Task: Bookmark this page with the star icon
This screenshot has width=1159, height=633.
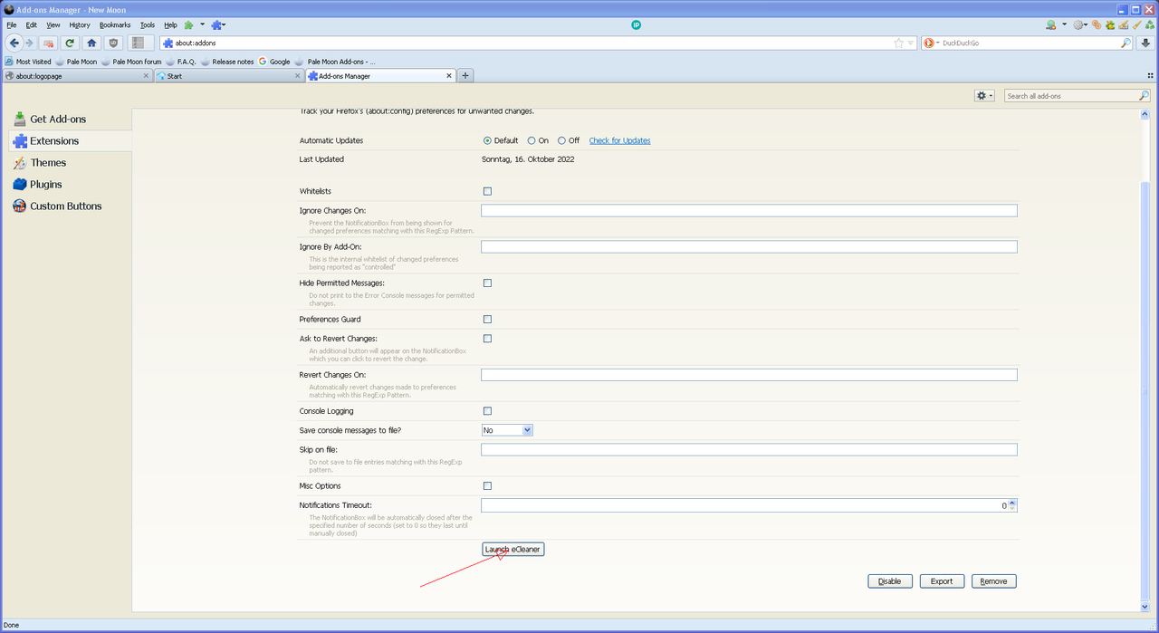Action: [898, 43]
